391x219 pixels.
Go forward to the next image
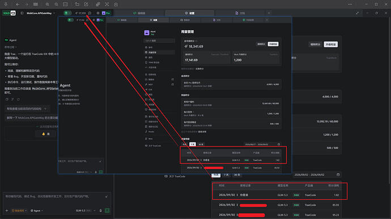27,4
